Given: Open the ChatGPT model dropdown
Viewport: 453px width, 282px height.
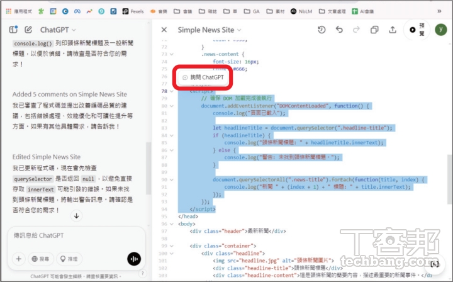Looking at the screenshot, I should point(58,30).
